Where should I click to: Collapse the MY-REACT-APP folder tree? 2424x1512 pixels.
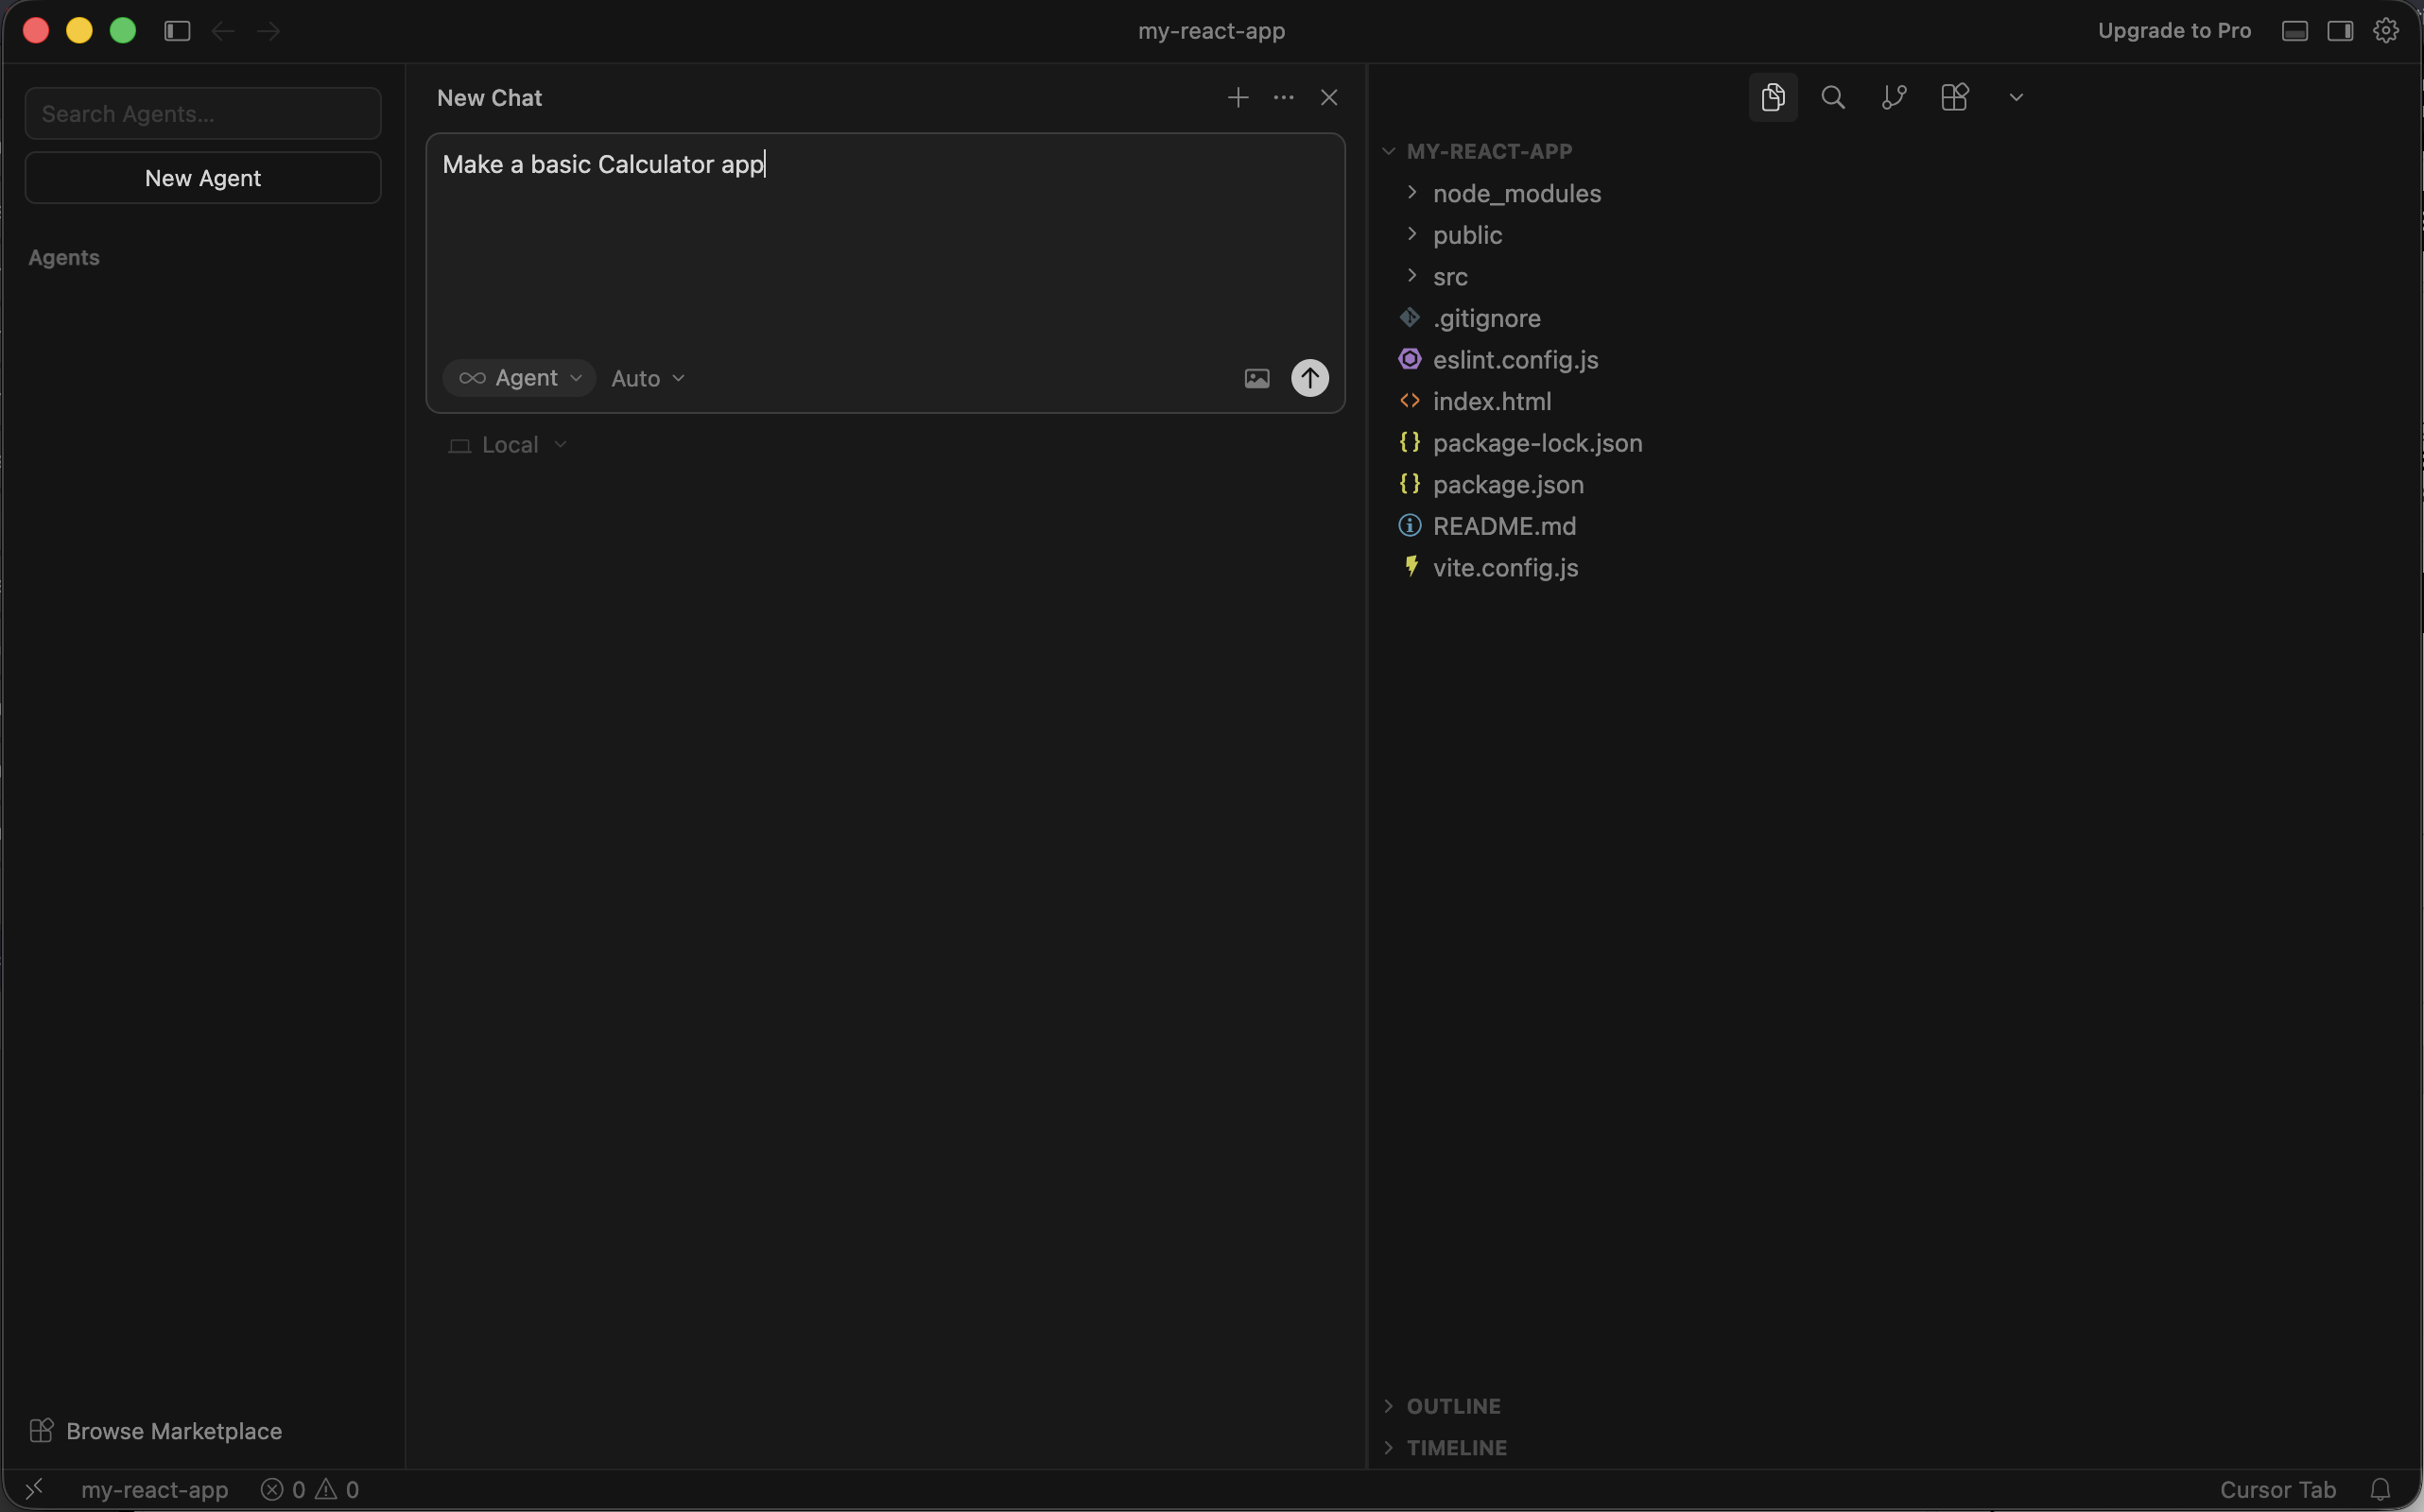(x=1389, y=151)
